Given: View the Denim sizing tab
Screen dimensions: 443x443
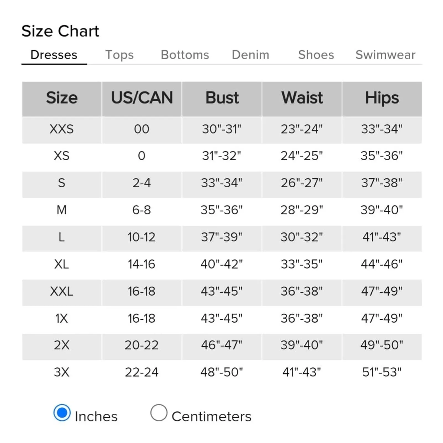Looking at the screenshot, I should pyautogui.click(x=250, y=55).
